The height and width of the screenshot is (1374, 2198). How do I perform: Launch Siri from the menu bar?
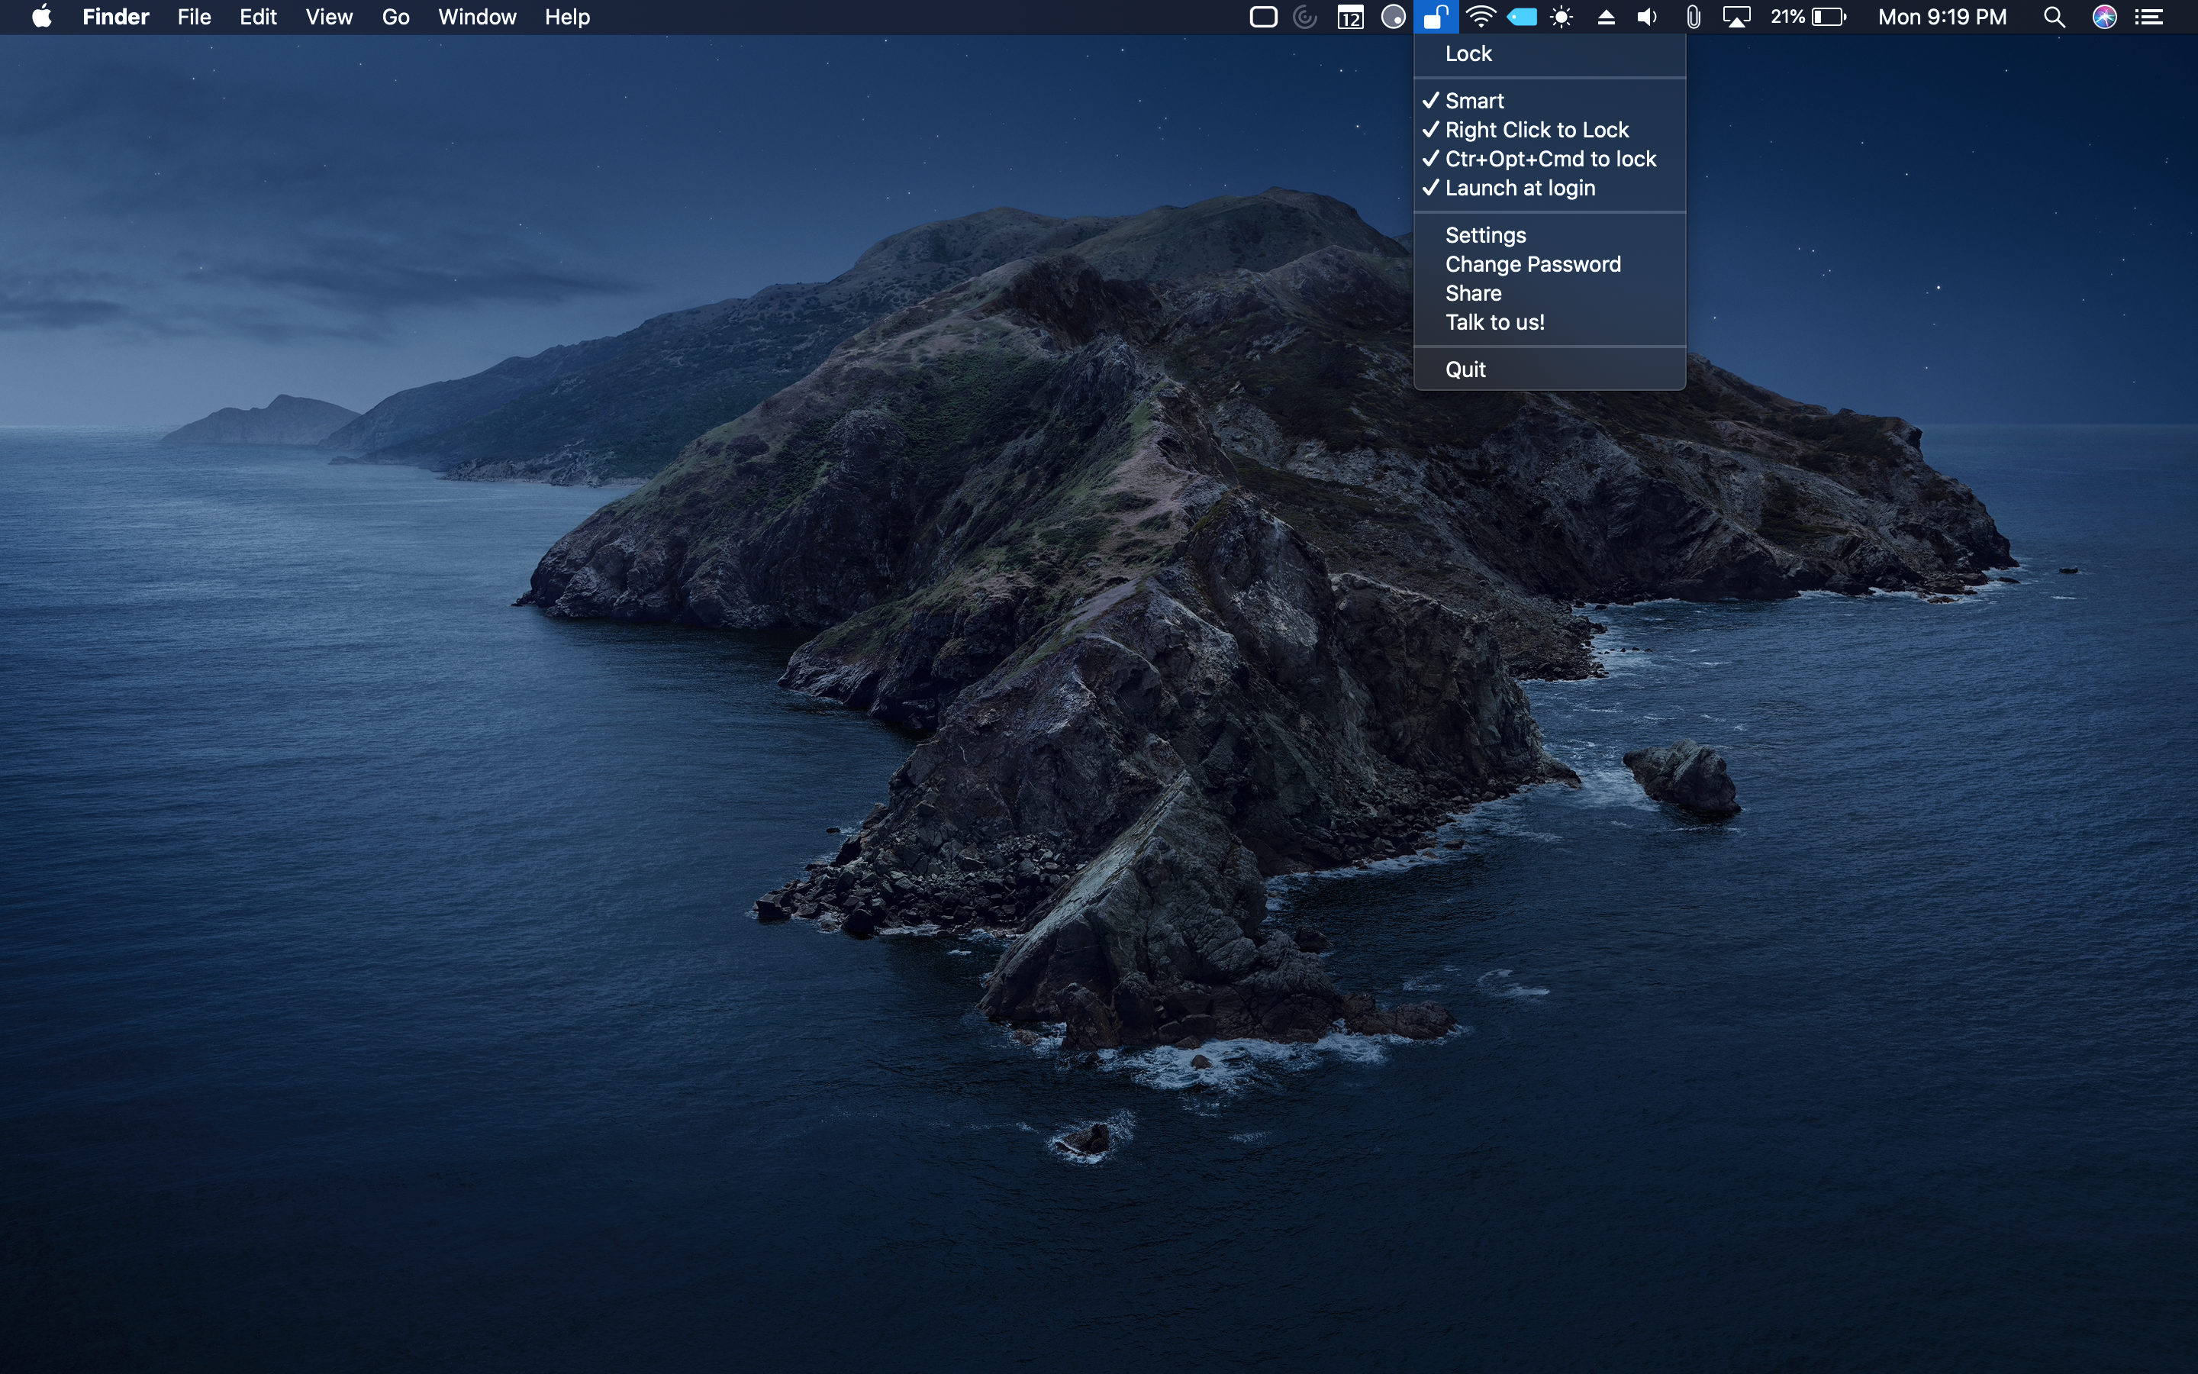click(x=2104, y=18)
